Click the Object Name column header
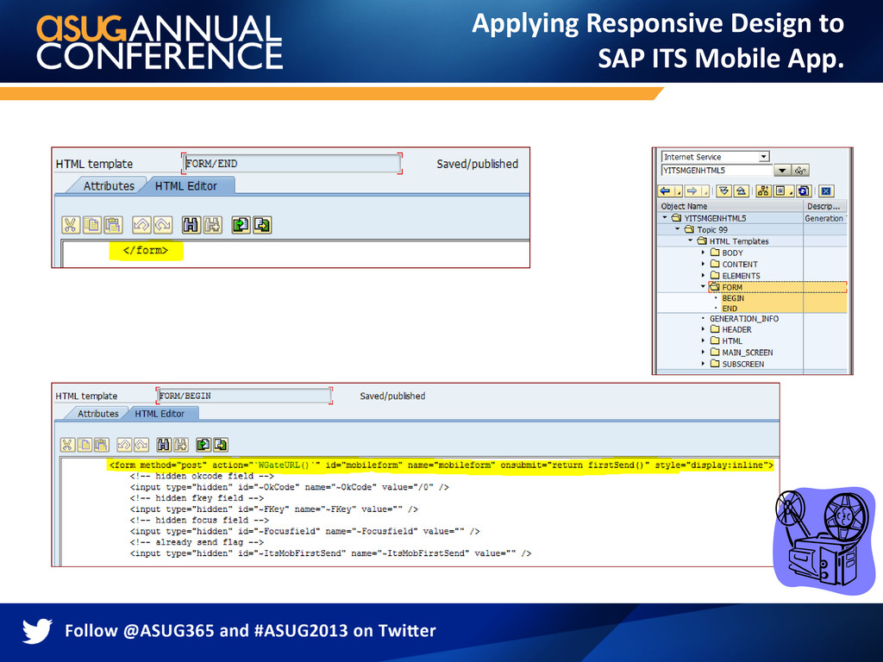The height and width of the screenshot is (662, 883). tap(730, 206)
